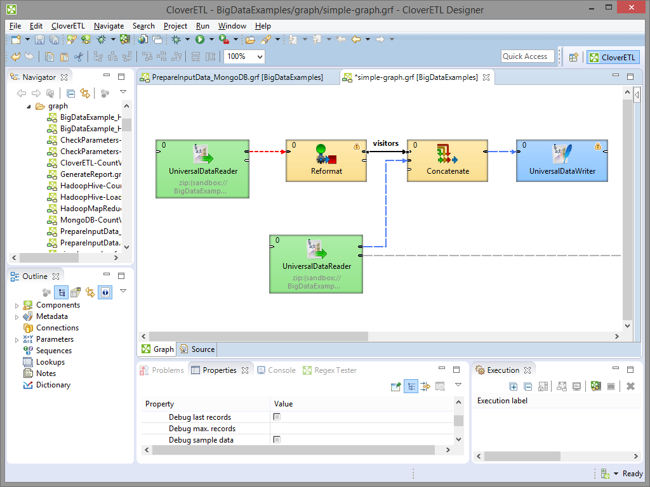Screen dimensions: 650x487
Task: Expand the Parameters outline node
Action: coord(17,339)
